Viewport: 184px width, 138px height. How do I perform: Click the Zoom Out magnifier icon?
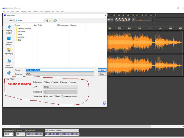[x=120, y=20]
